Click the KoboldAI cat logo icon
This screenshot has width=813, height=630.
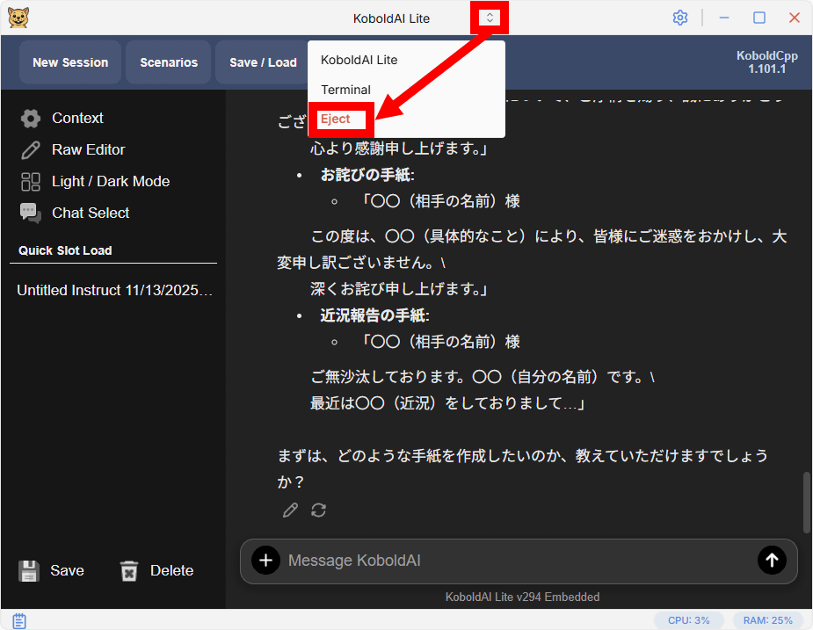click(18, 18)
